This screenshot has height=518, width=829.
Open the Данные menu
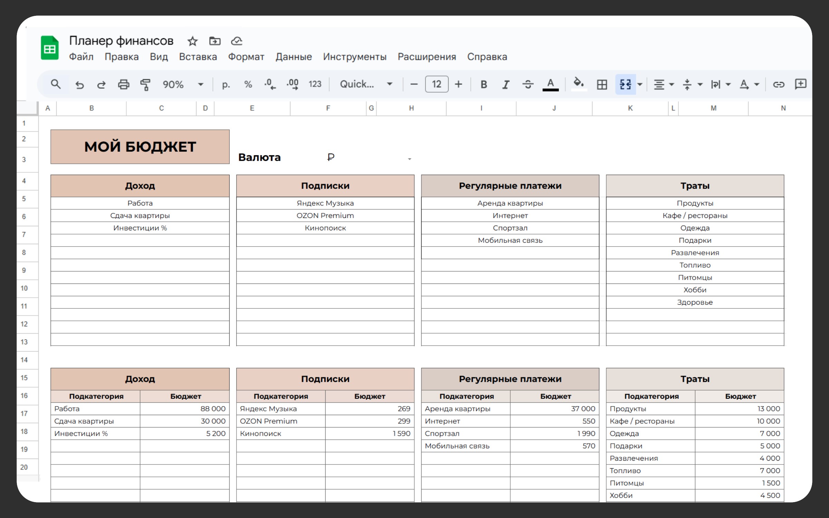point(294,57)
